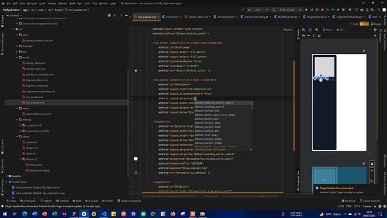Click the orientation rotate icon in preview
This screenshot has height=218, width=387.
tap(310, 30)
